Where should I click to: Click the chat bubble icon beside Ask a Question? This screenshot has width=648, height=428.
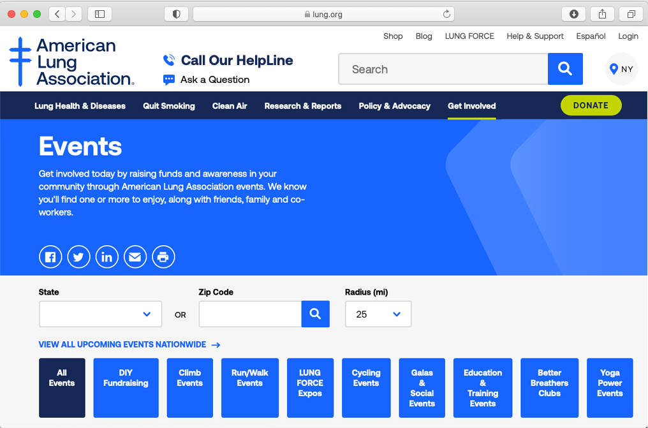(169, 80)
